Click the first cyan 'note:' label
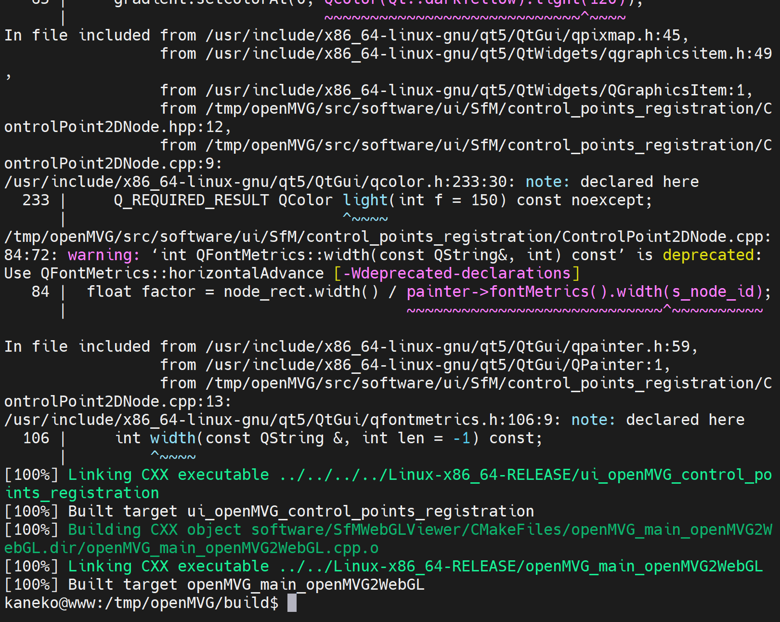780x622 pixels. [x=547, y=182]
